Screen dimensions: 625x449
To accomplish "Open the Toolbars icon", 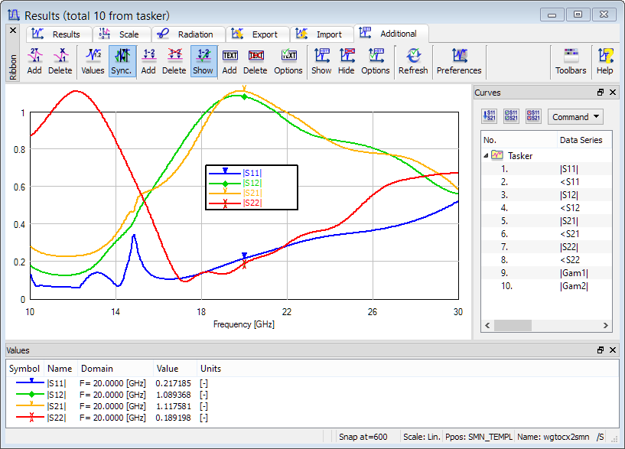I will pos(571,61).
